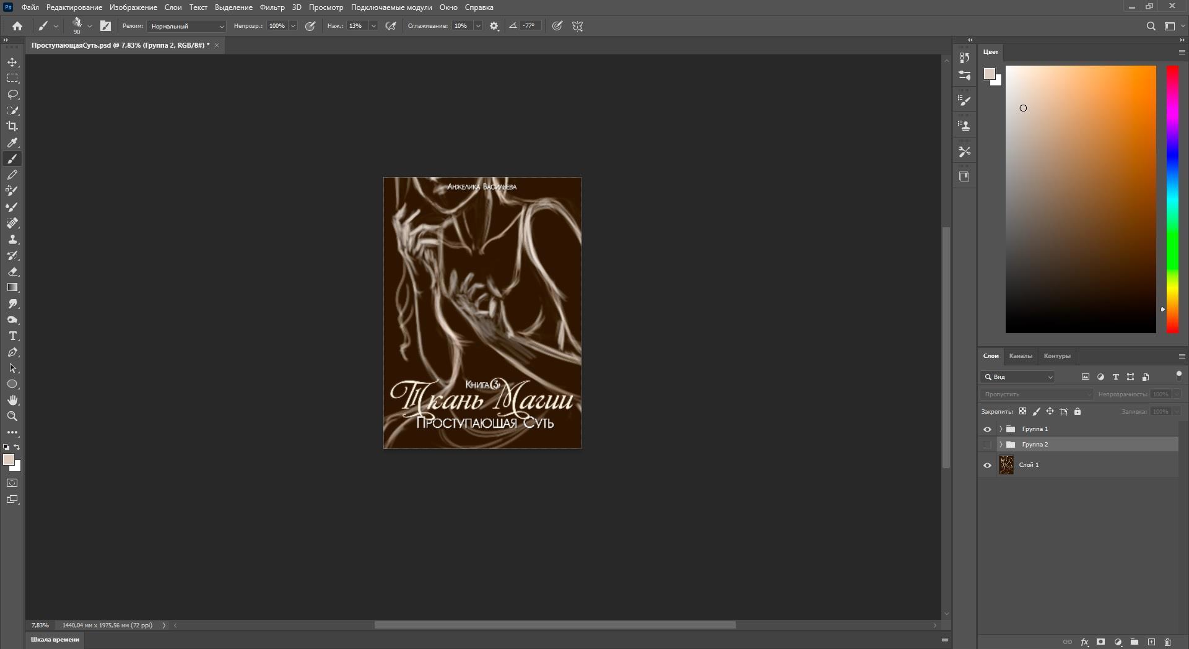
Task: Select the Lasso tool
Action: [x=12, y=94]
